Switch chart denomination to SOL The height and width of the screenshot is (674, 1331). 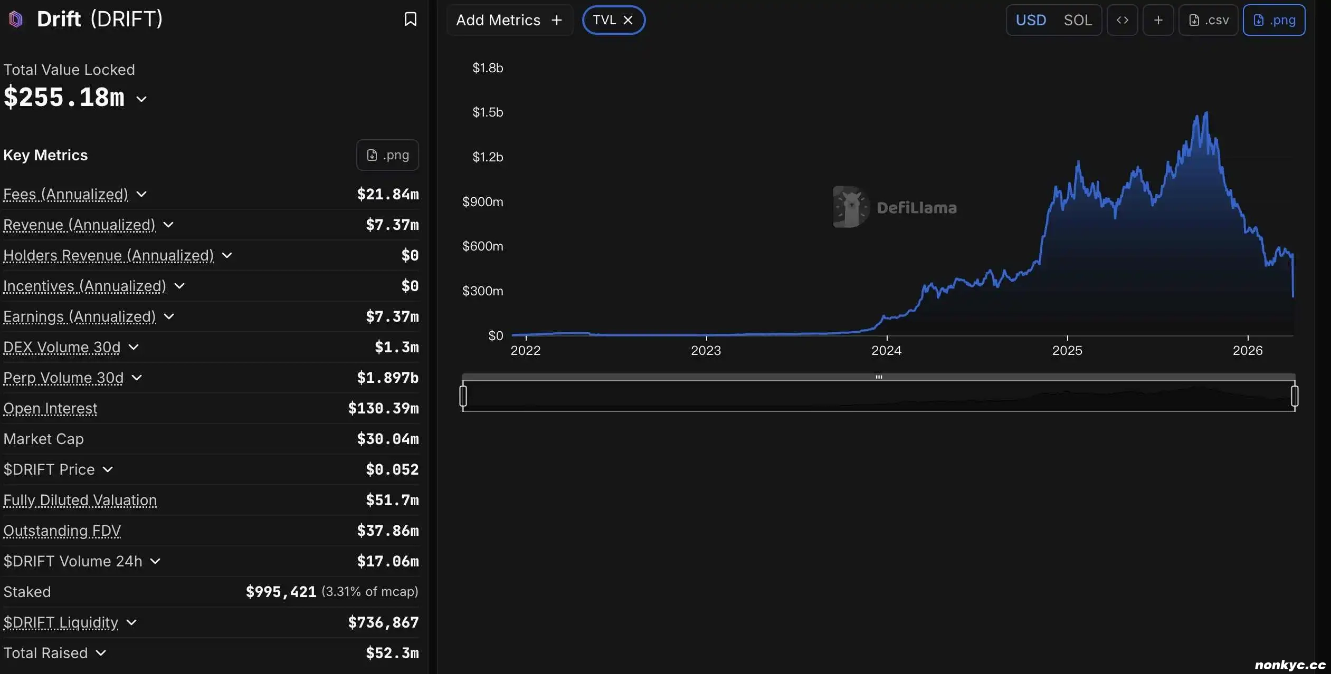(x=1077, y=20)
